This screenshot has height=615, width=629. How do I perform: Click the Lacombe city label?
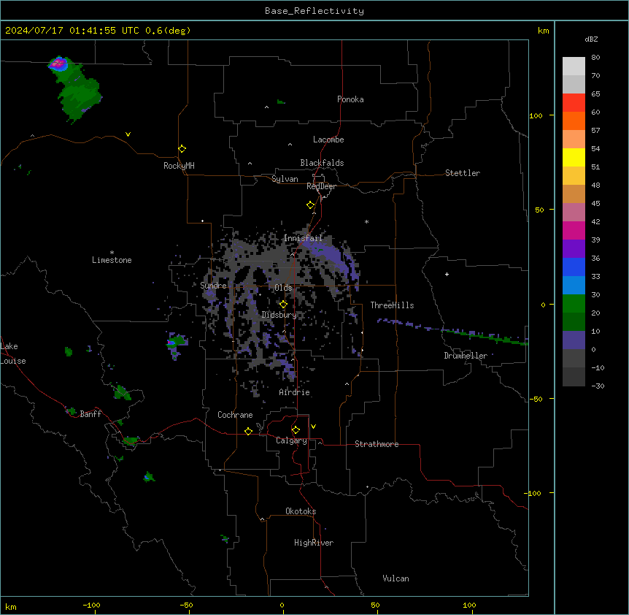328,140
